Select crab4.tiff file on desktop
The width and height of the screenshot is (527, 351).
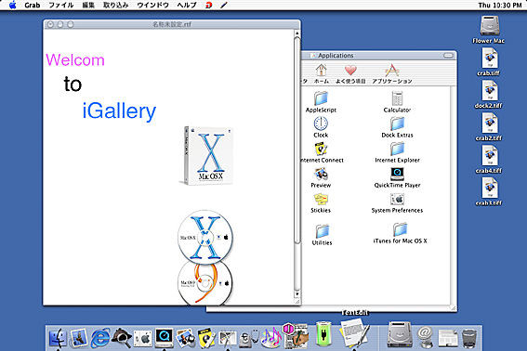point(489,160)
